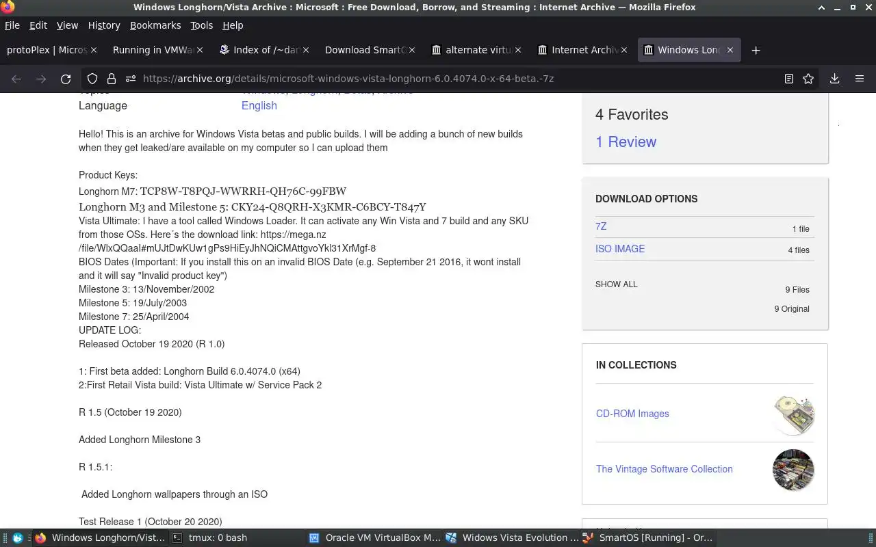
Task: Open the View menu
Action: pos(67,25)
